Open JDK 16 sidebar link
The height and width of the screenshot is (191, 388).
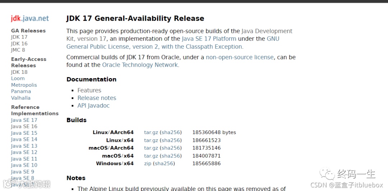pos(19,43)
